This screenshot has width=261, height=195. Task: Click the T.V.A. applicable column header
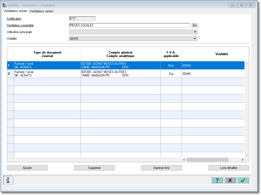(171, 54)
